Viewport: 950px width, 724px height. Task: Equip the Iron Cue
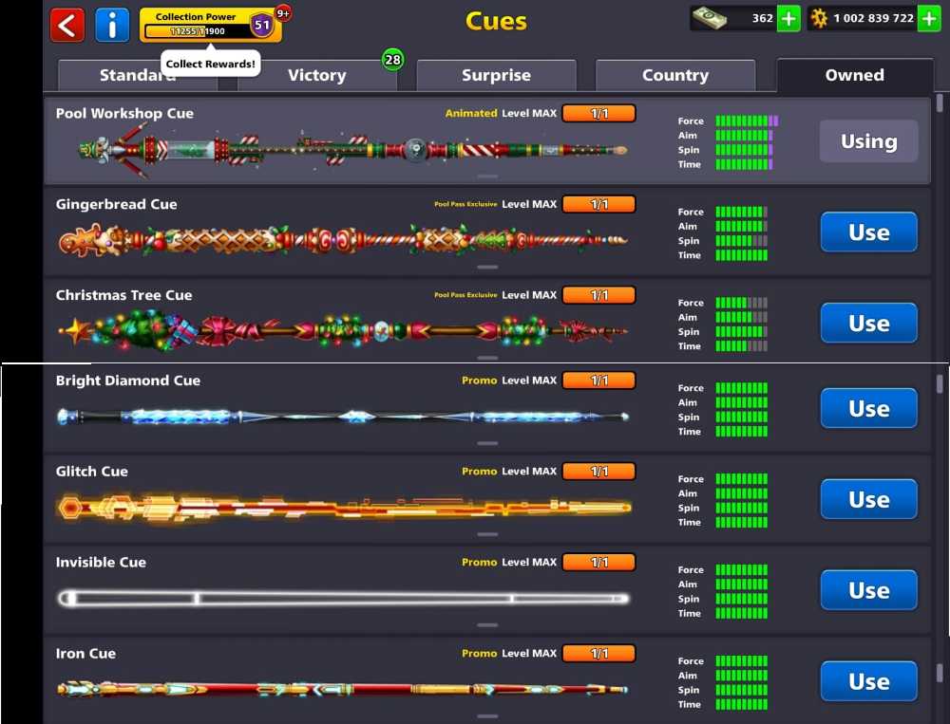point(869,681)
